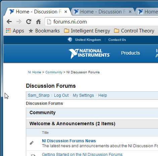
Task: Open My Settings
Action: coord(83,95)
